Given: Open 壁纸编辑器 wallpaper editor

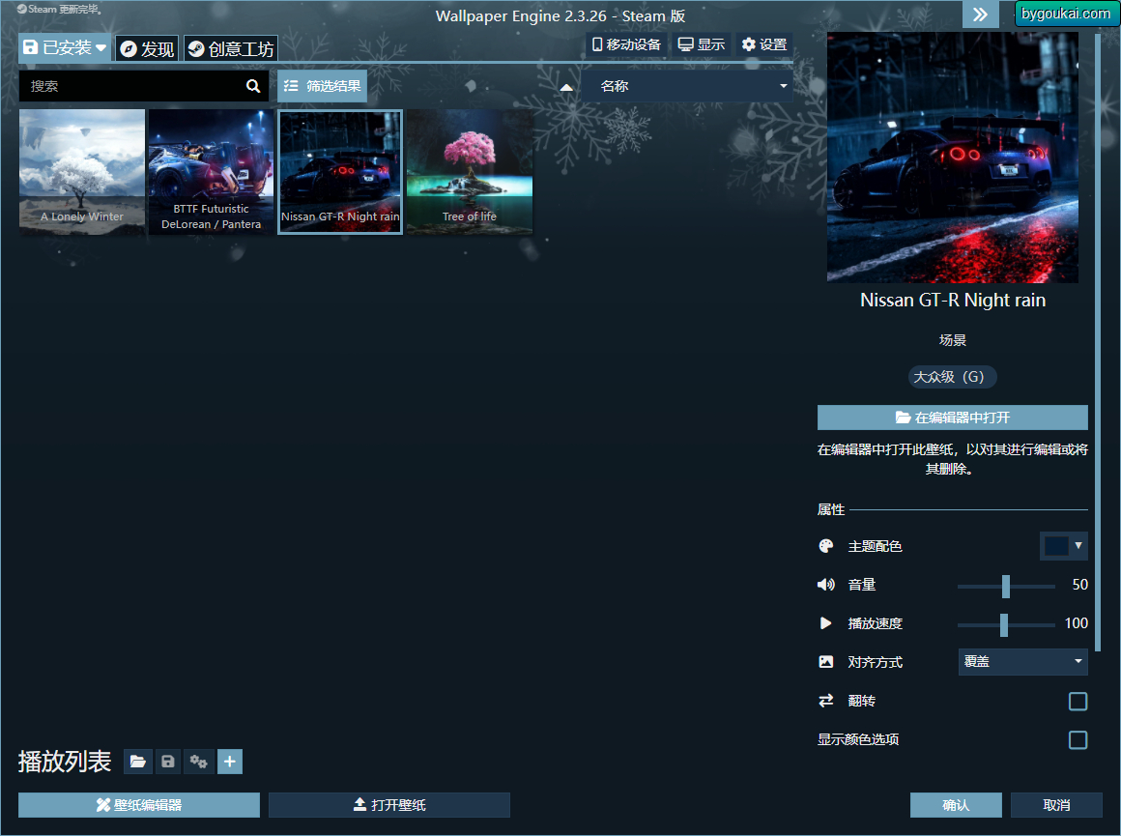Looking at the screenshot, I should [139, 805].
